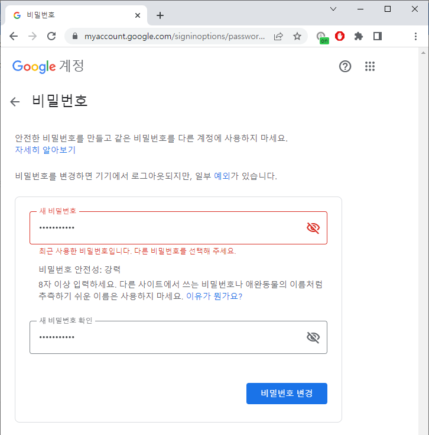Open the extensions puzzle icon
This screenshot has width=429, height=435.
pyautogui.click(x=359, y=36)
